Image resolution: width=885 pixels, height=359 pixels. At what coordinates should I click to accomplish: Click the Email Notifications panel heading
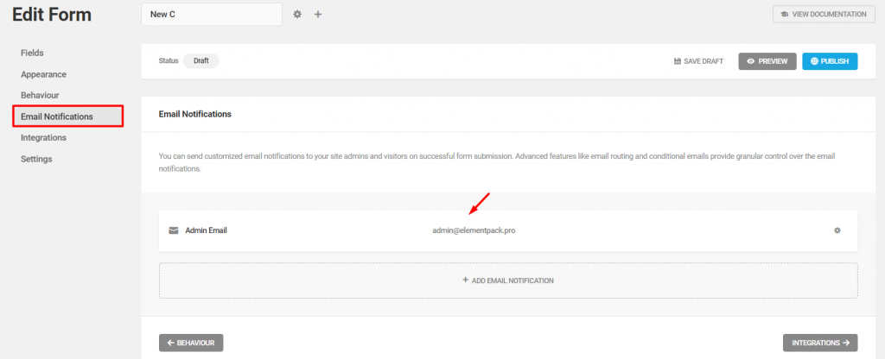point(195,114)
